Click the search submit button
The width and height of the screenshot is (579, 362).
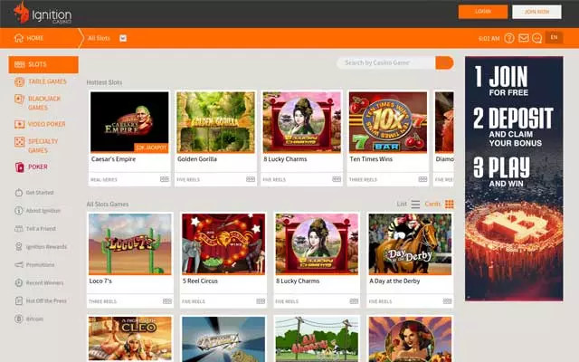[444, 62]
